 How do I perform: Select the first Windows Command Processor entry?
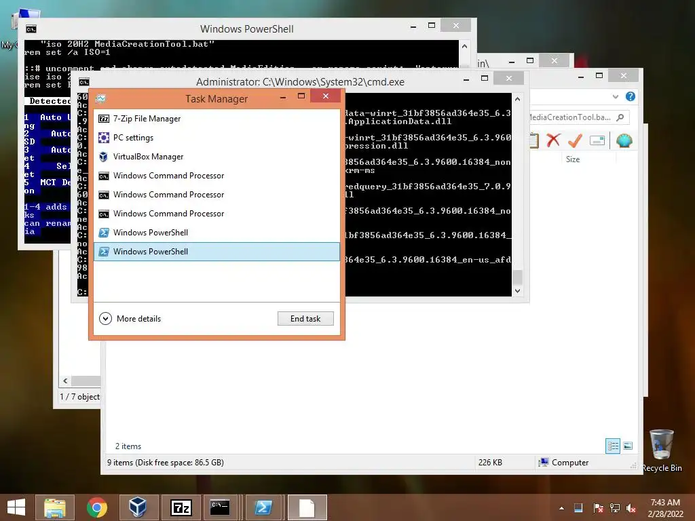[217, 176]
